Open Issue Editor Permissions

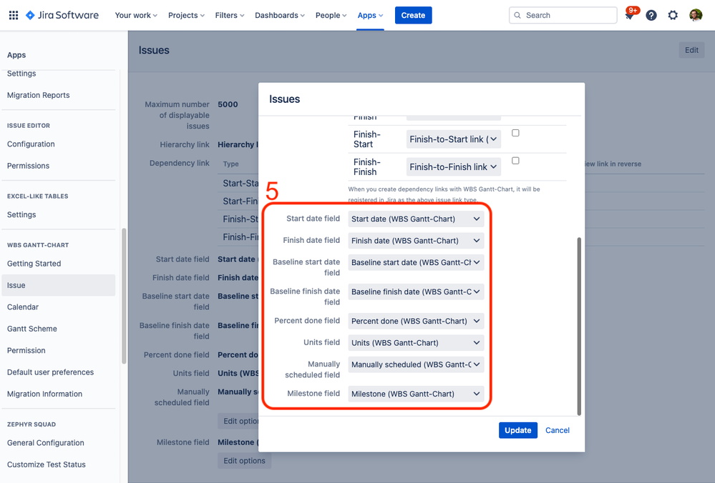(29, 166)
